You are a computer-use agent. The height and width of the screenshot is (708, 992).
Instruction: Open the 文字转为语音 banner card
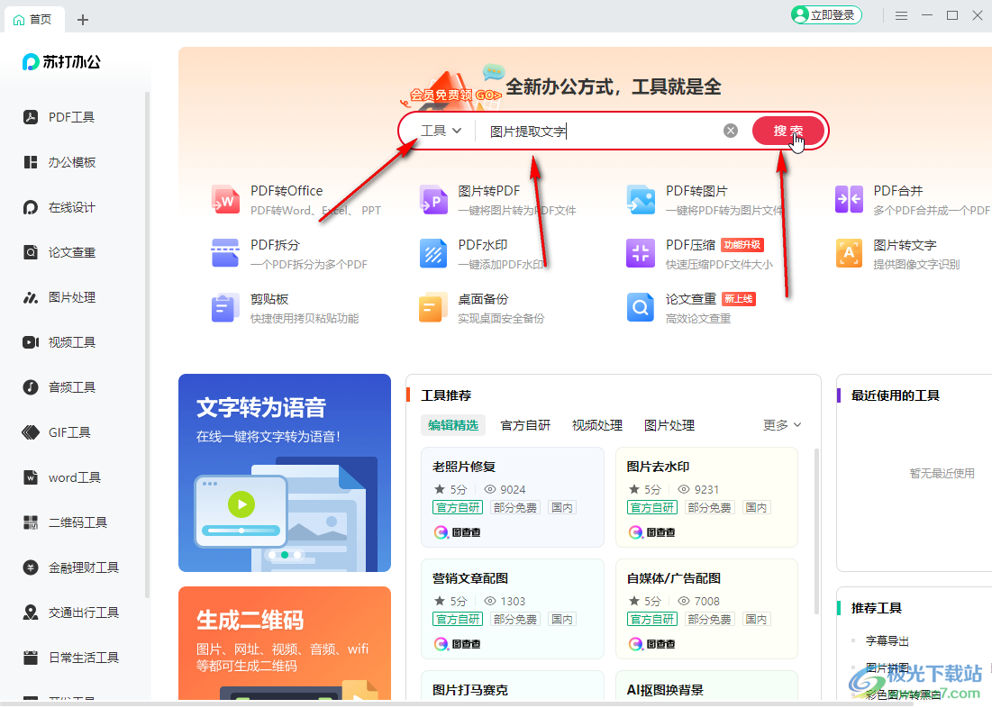(285, 473)
